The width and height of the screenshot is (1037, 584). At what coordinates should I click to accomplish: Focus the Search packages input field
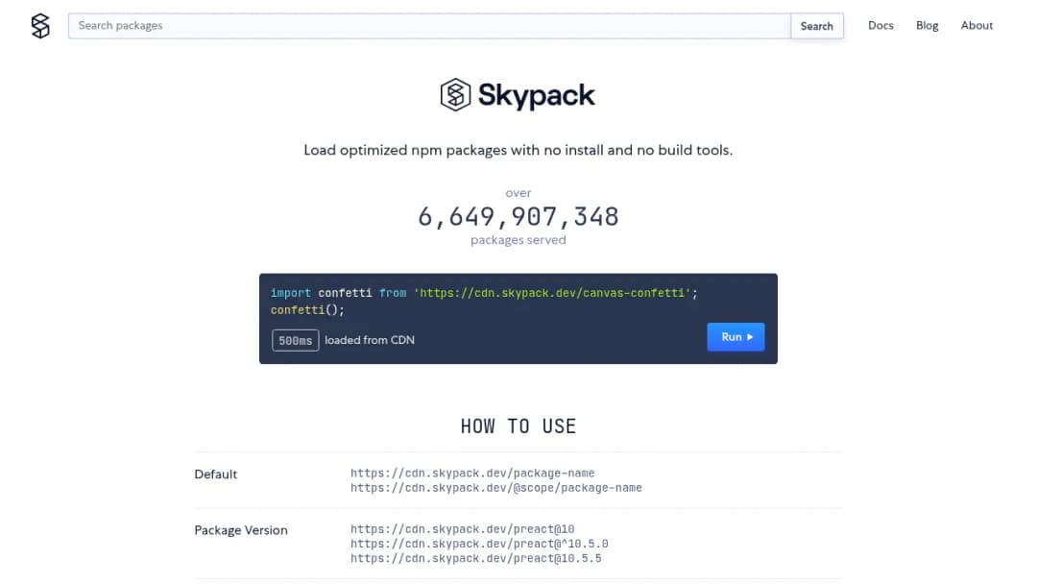429,26
